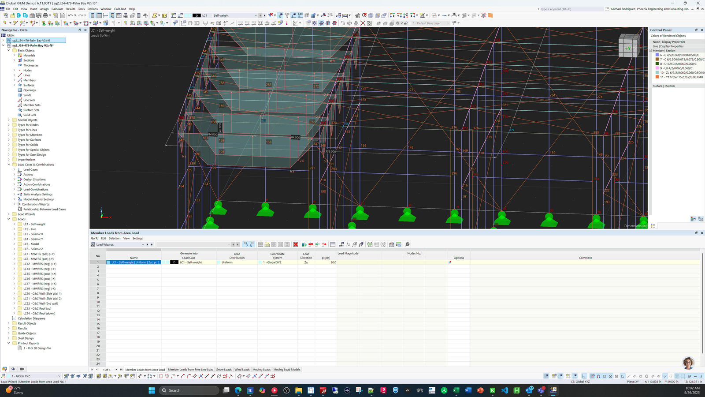Click Line | Display Properties in Control Panel
705x397 pixels.
click(668, 46)
